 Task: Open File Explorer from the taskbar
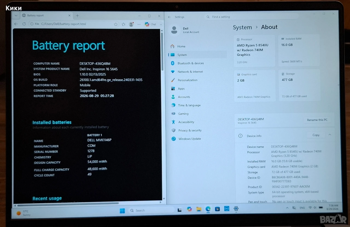(199, 209)
